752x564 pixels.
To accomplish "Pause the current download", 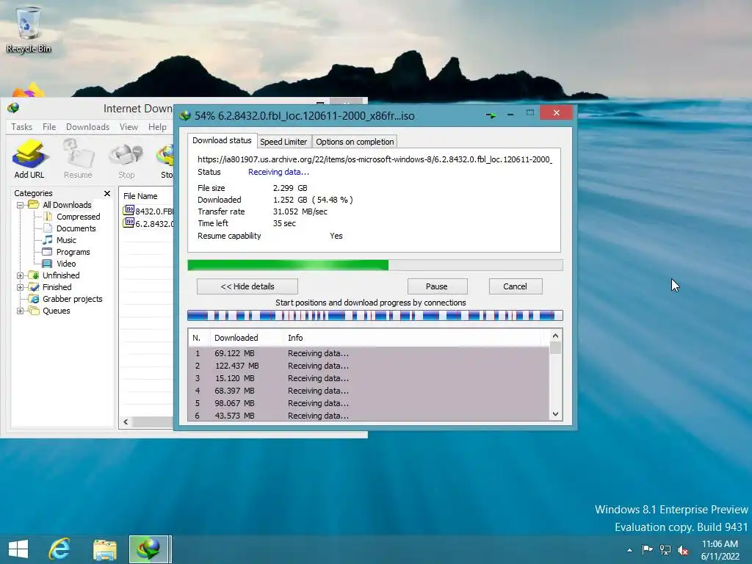I will [x=437, y=286].
